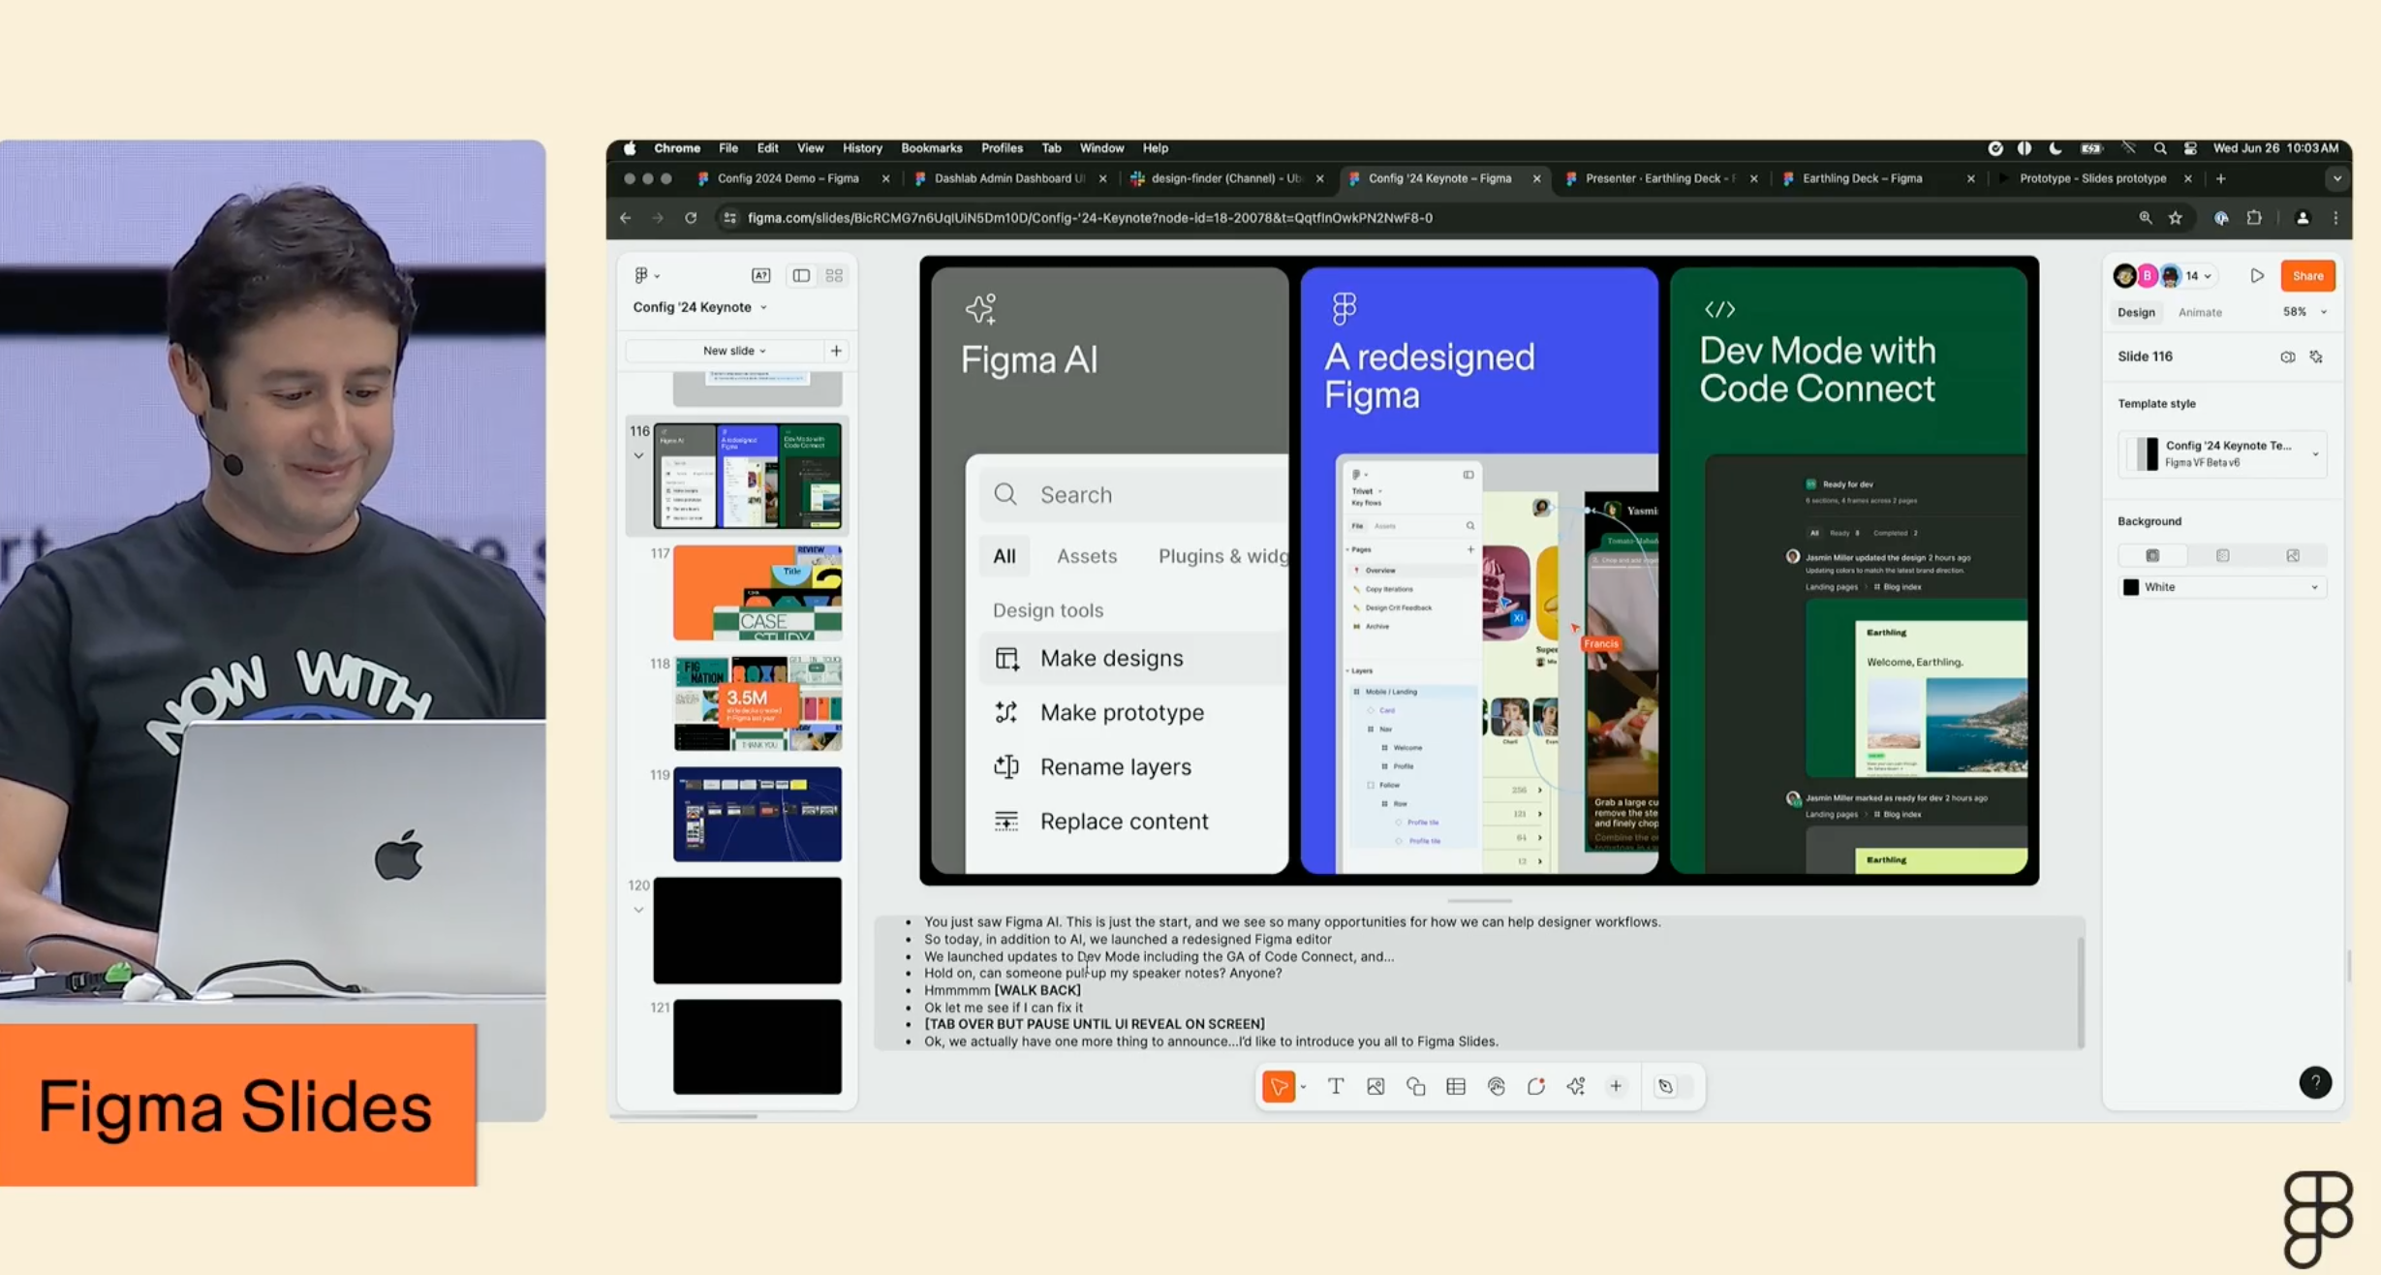Select the Shapes tool
The width and height of the screenshot is (2381, 1275).
coord(1415,1086)
